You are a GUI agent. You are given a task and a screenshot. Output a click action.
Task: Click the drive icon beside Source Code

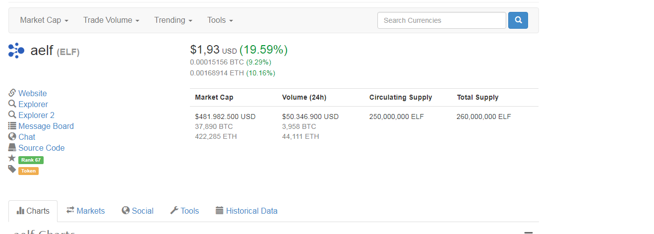tap(12, 148)
